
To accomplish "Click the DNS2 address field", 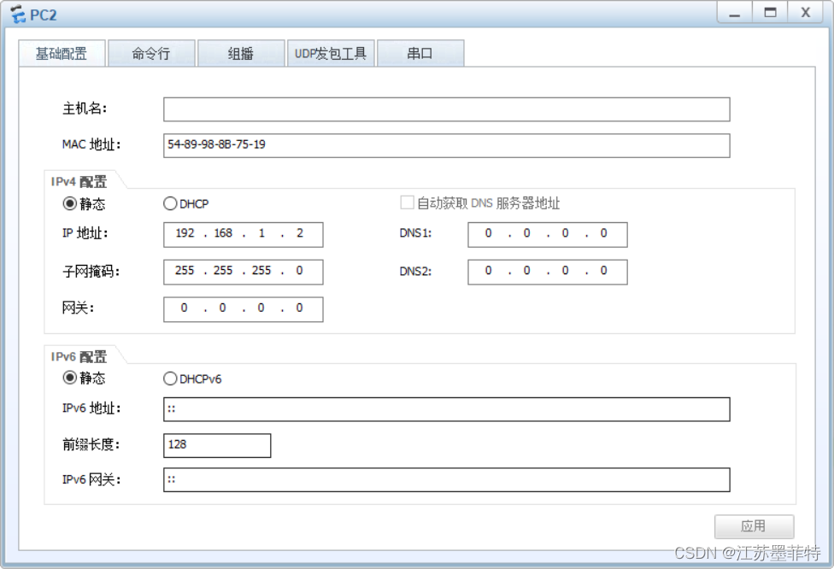I will click(547, 272).
